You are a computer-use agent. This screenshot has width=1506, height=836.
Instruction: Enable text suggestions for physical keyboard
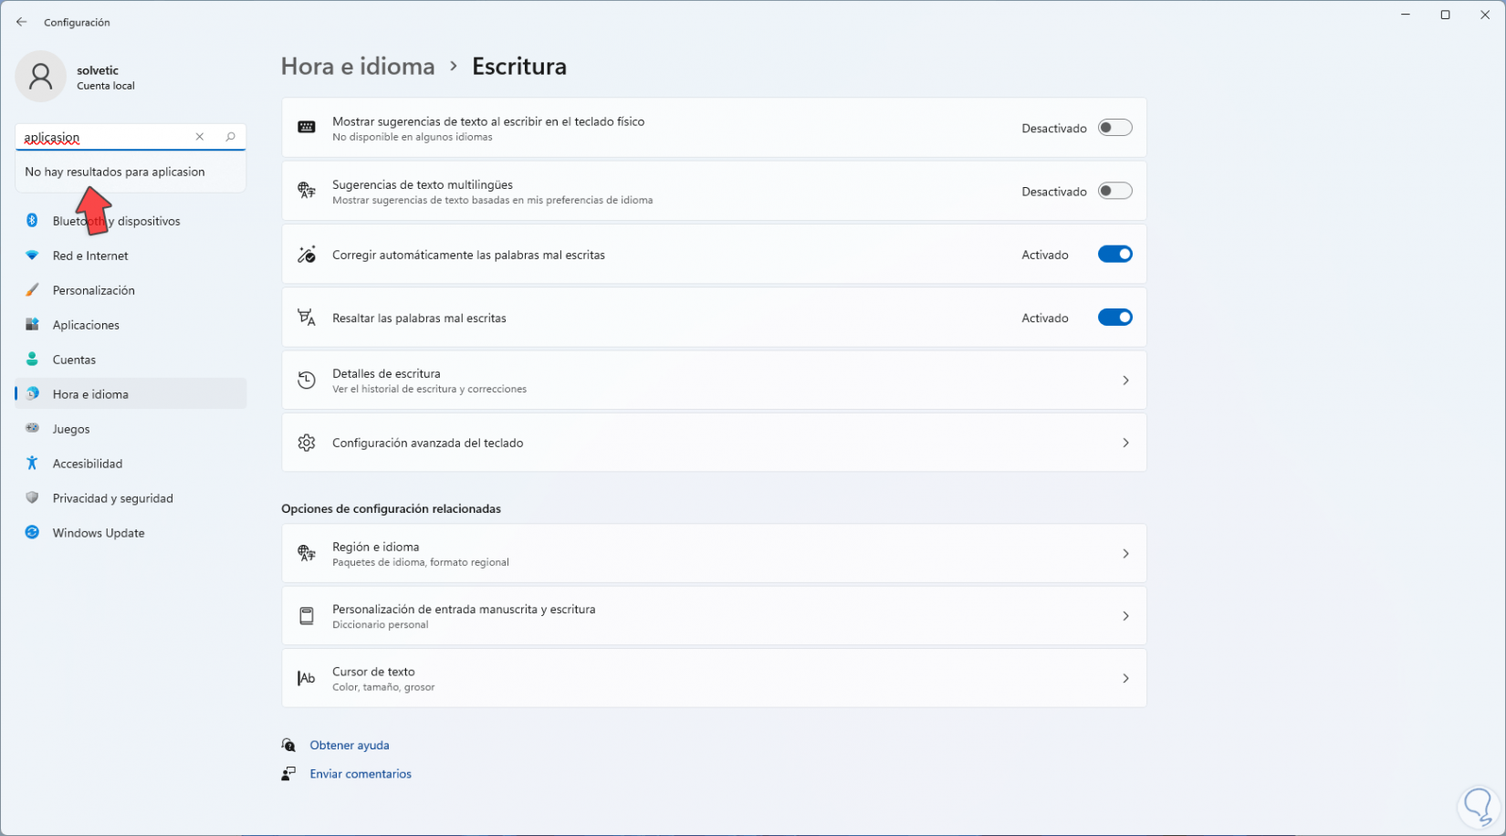point(1114,128)
